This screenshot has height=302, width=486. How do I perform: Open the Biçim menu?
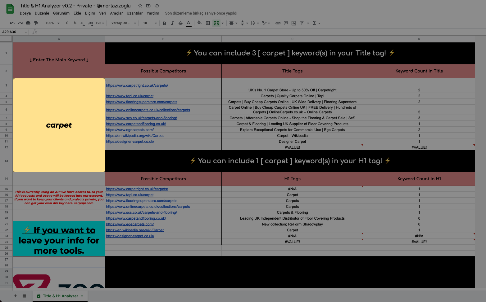coord(90,13)
